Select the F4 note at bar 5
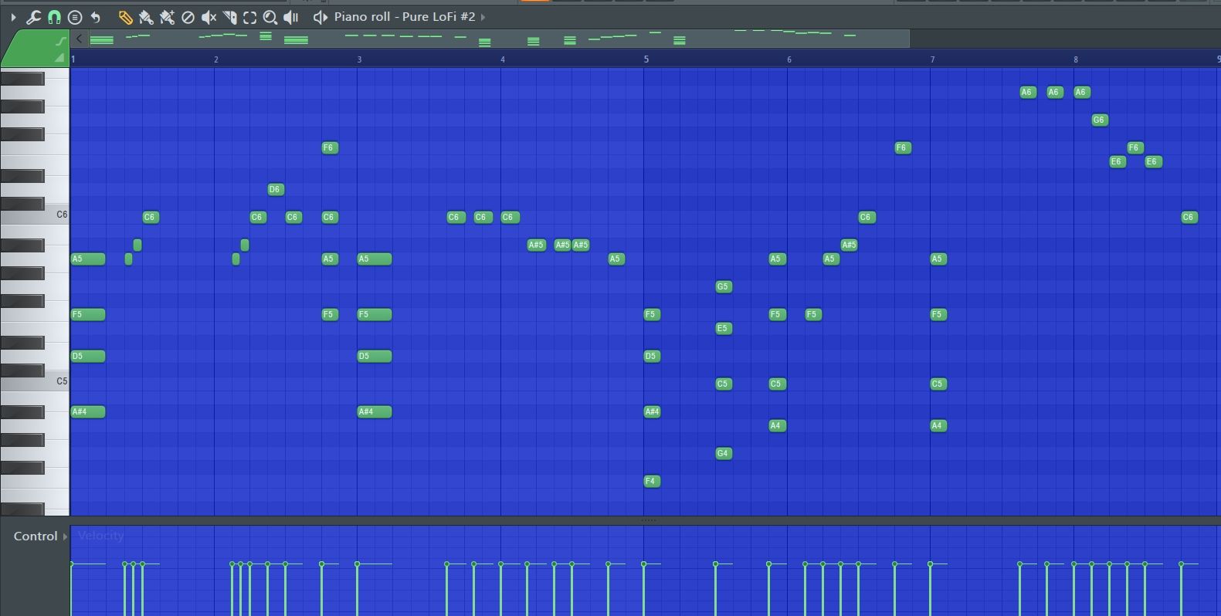 pos(652,481)
